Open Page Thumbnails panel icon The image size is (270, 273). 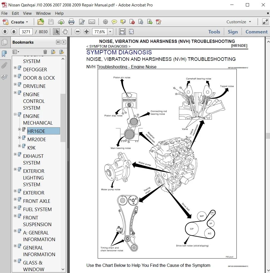[x=4, y=42]
